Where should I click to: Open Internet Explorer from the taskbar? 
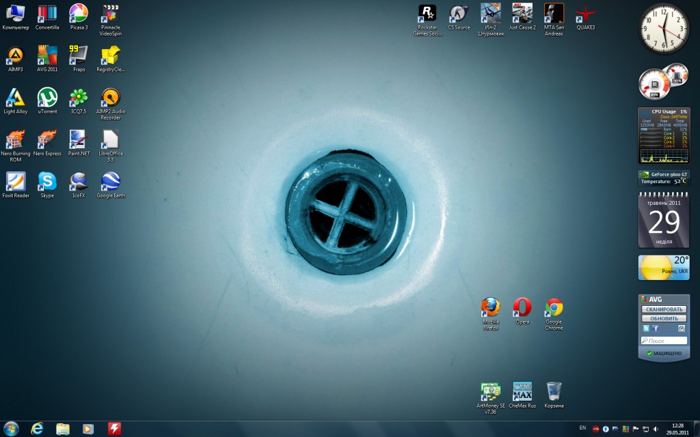tap(37, 429)
